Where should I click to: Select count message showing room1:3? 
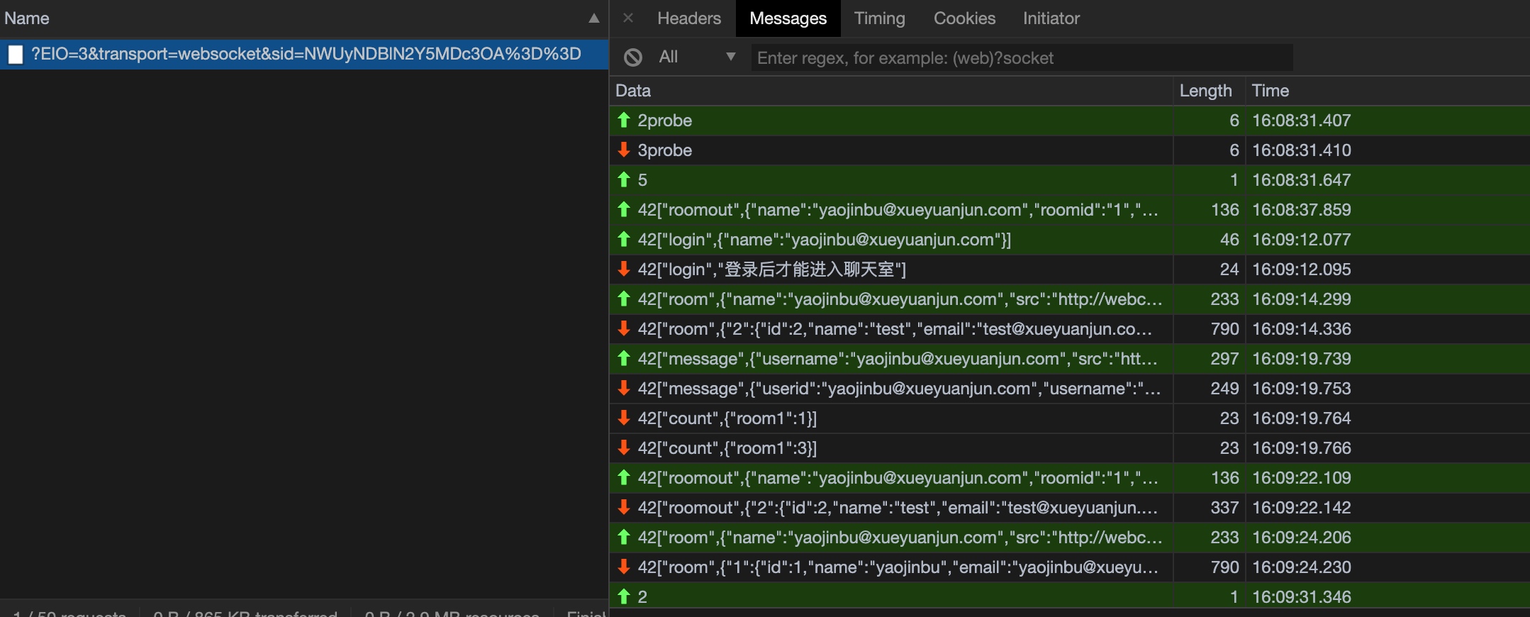click(1069, 448)
